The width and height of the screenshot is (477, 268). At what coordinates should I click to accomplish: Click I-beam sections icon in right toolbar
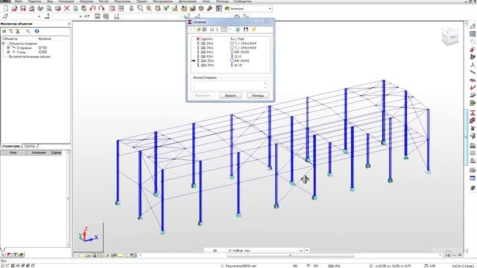[473, 112]
